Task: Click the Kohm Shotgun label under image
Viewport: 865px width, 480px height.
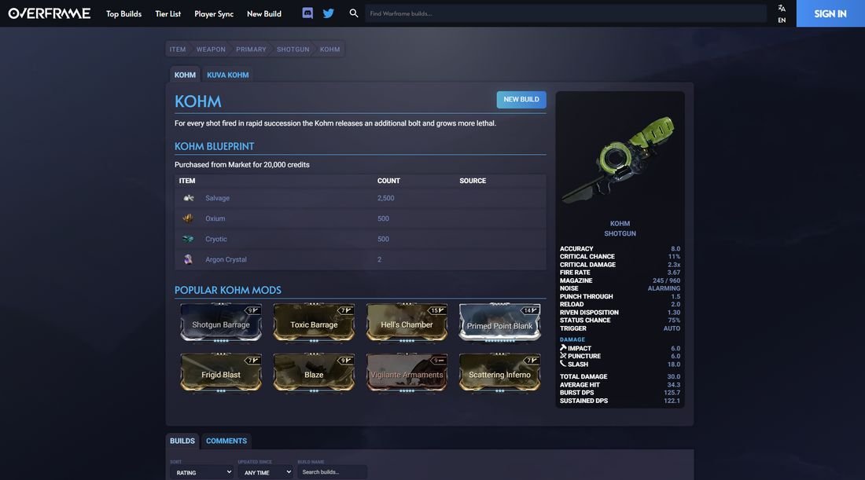Action: tap(620, 228)
